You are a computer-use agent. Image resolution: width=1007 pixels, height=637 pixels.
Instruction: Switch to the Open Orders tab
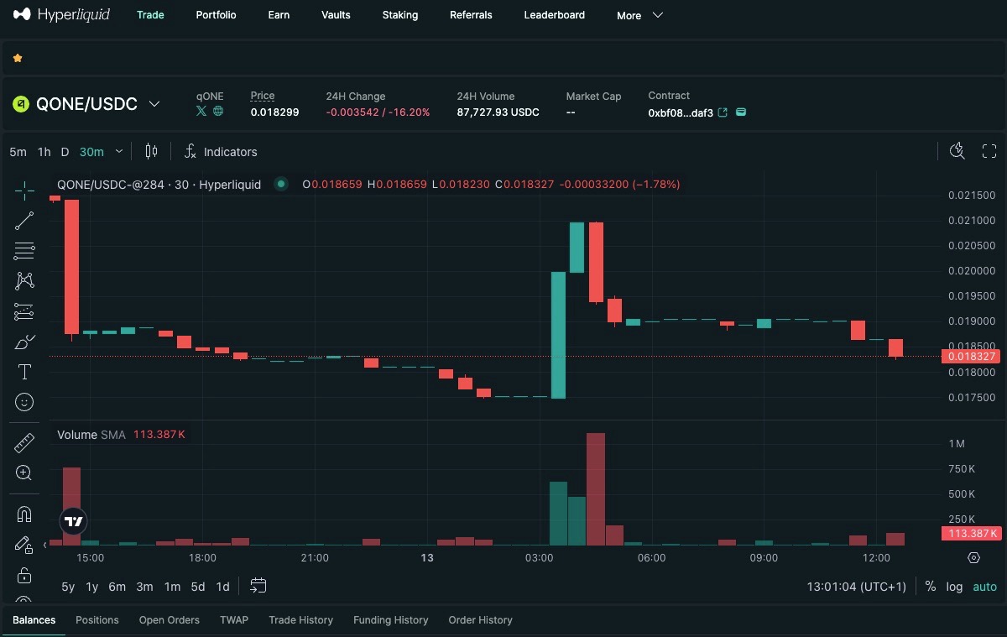tap(169, 620)
